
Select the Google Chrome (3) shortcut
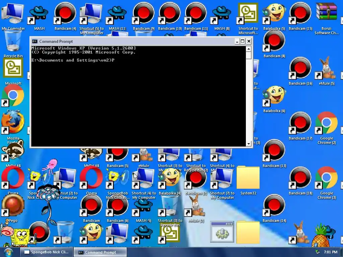click(326, 178)
